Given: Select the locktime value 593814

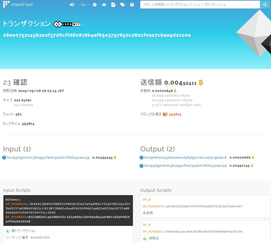Looking at the screenshot, I should [x=28, y=124].
